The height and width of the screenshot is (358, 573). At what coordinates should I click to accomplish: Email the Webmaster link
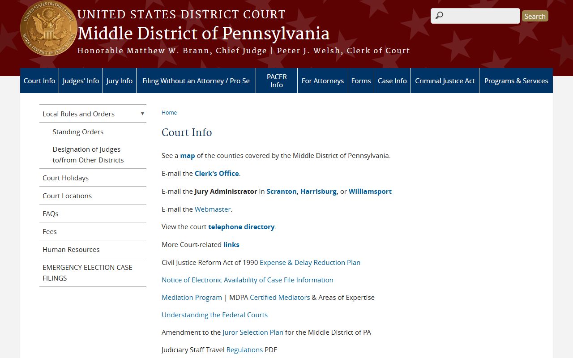213,209
